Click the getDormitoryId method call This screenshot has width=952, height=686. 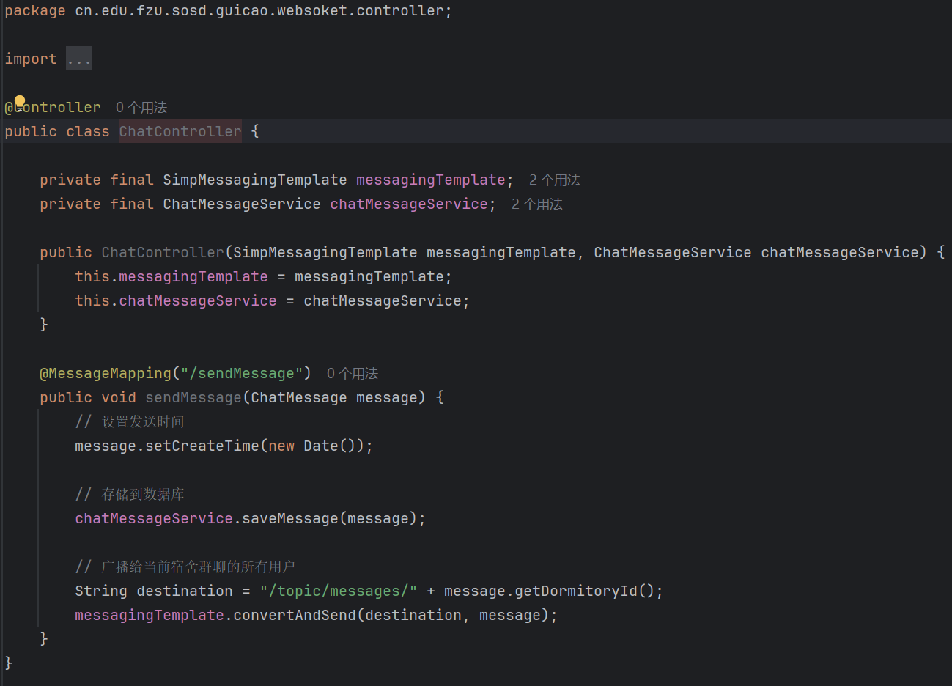[x=576, y=591]
